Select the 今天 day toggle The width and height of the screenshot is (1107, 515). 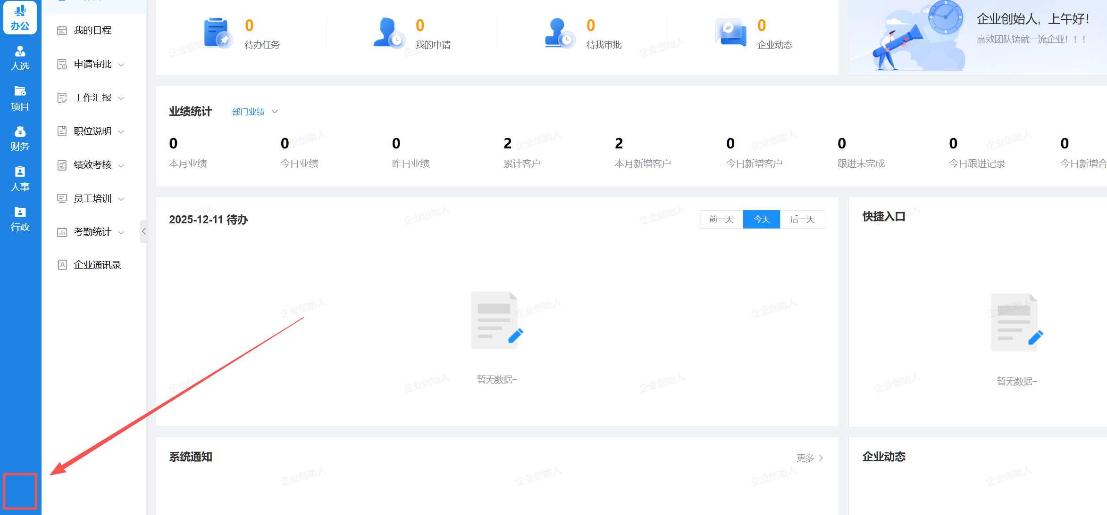click(761, 219)
